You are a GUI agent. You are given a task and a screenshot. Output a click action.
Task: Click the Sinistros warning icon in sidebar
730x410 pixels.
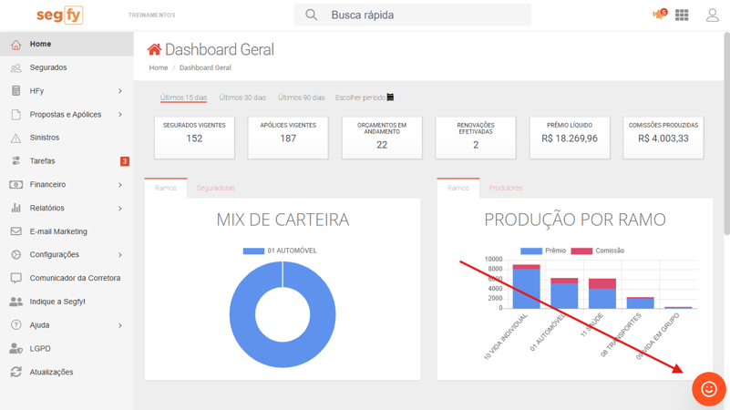pos(15,138)
